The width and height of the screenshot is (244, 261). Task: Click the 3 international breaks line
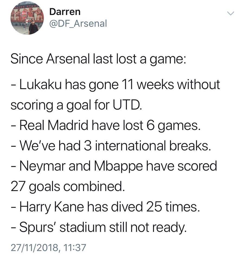[111, 146]
